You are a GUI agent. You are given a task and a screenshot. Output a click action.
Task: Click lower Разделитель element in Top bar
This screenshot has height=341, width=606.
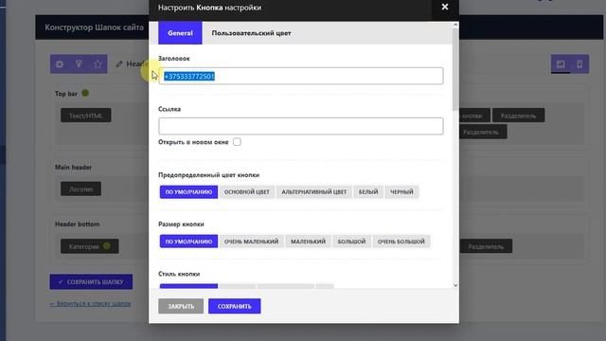(483, 133)
